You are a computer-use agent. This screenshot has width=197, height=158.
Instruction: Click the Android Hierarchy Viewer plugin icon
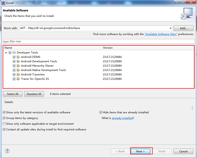click(x=18, y=66)
